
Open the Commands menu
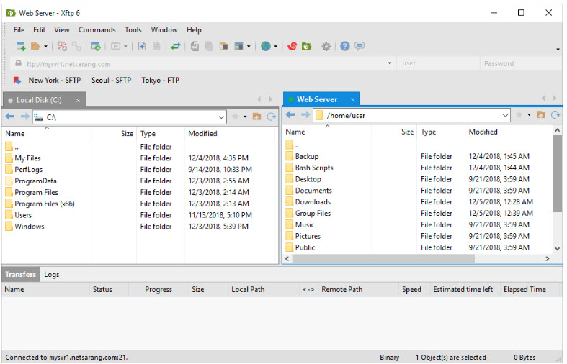click(97, 30)
